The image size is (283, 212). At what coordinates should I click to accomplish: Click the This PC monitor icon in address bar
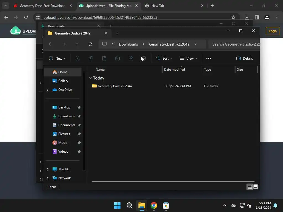(104, 44)
